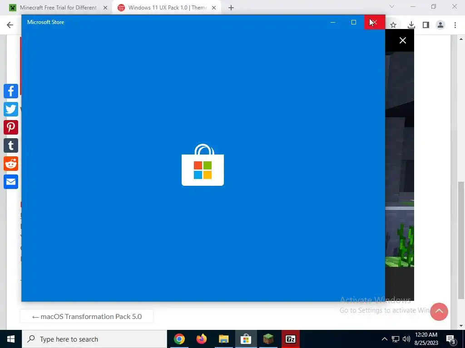Share the page on Reddit

tap(11, 164)
